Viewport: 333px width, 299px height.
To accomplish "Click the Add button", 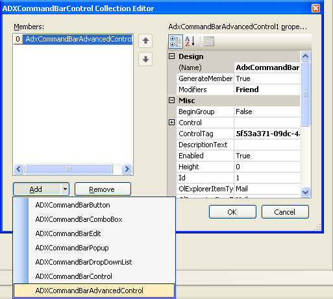I will [x=37, y=189].
